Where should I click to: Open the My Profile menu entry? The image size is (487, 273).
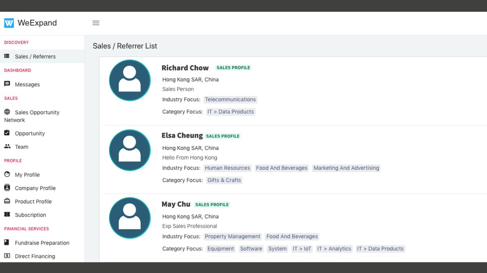(x=26, y=174)
